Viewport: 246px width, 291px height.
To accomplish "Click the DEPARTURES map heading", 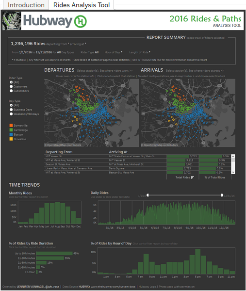I will [59, 70].
